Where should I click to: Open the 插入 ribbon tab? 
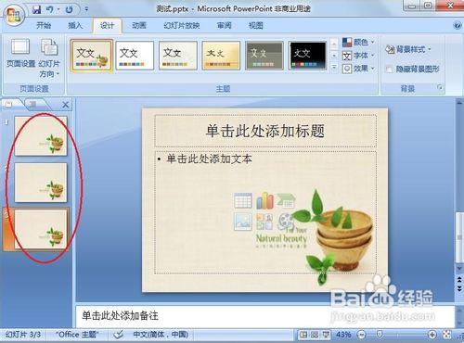click(75, 25)
